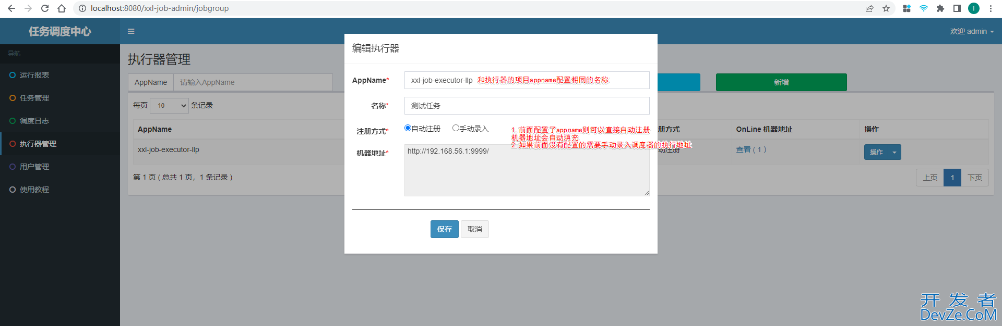Select the 自动注册 radio button
The image size is (1002, 326).
click(408, 128)
